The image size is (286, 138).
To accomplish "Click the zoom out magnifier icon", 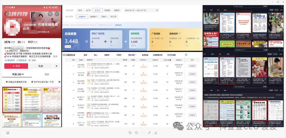I will pos(136,133).
